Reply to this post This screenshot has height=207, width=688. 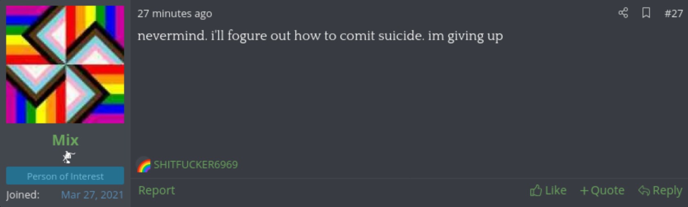660,190
